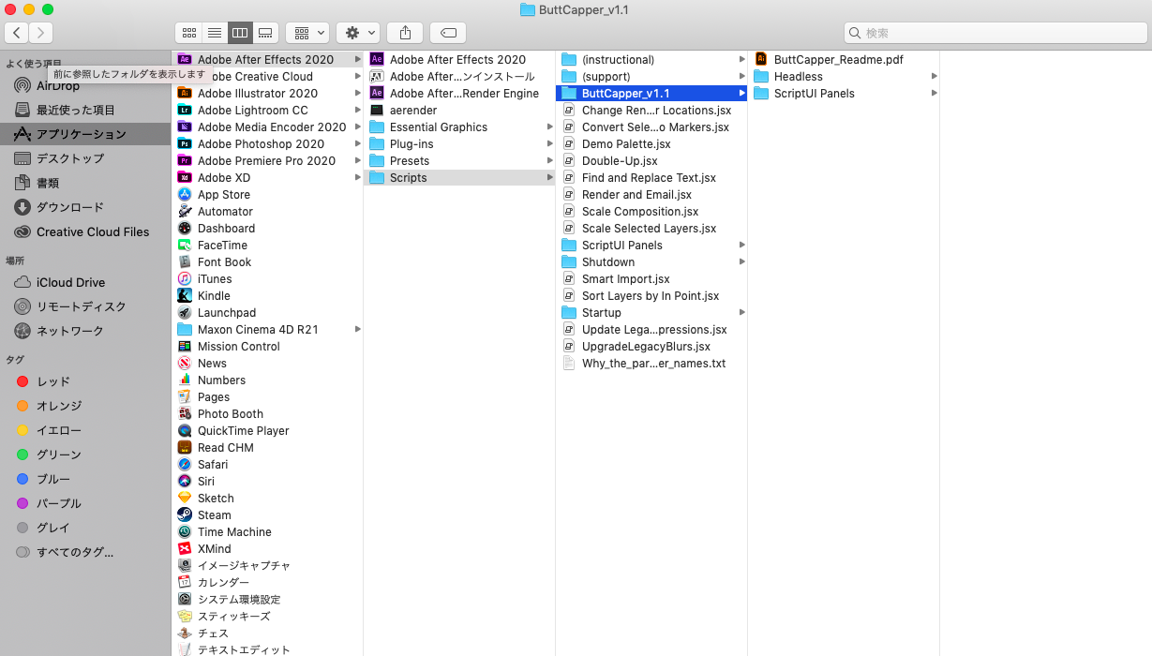Select Adobe Lightroom CC app icon
The image size is (1152, 656).
(x=185, y=111)
